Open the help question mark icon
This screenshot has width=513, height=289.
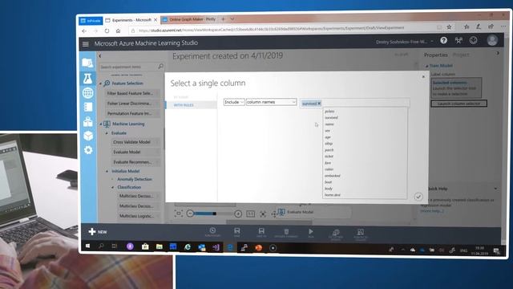[x=443, y=40]
